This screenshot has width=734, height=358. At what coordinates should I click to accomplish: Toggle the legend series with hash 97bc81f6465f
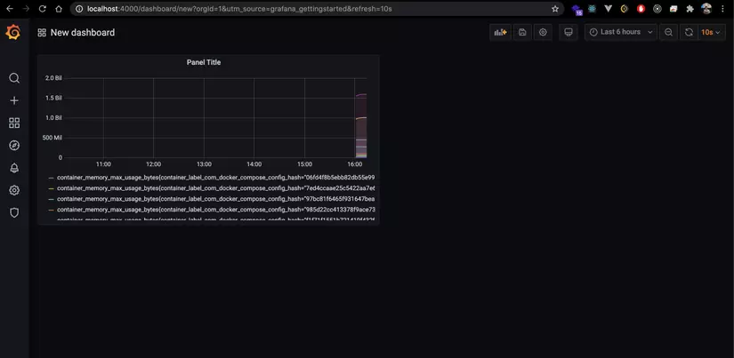(216, 199)
